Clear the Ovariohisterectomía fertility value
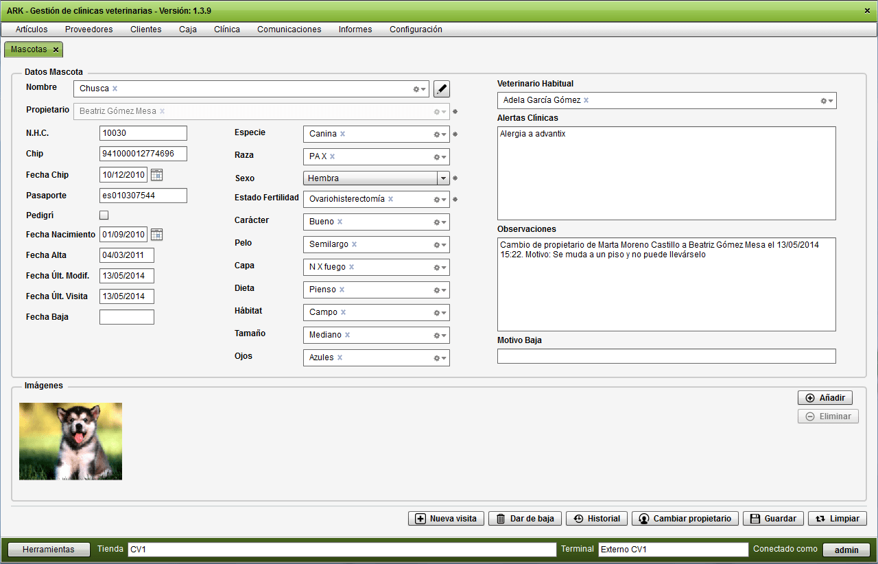The width and height of the screenshot is (878, 564). pos(390,199)
